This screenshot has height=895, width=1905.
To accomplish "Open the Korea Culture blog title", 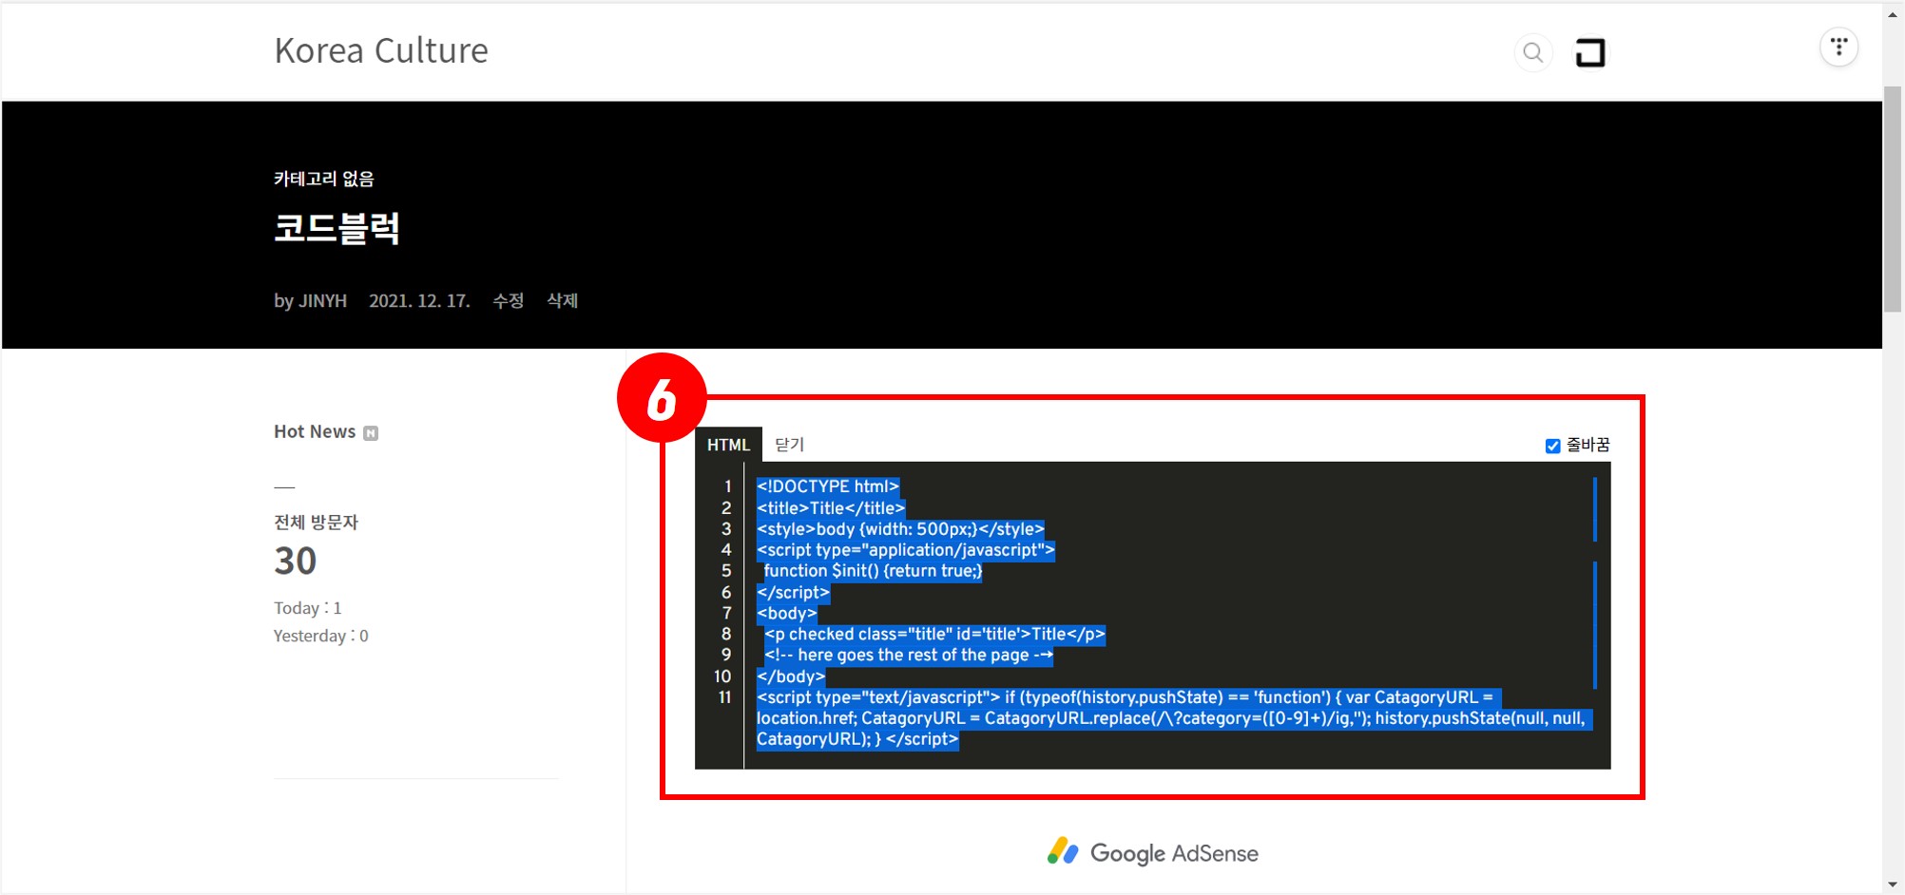I will [x=381, y=50].
